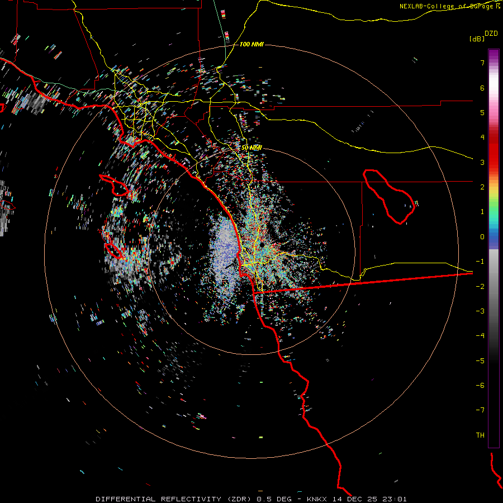Click the 2 value on the color scale
Viewport: 503px width, 503px height.
(482, 187)
